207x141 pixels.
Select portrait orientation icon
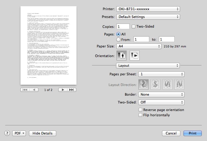tap(122, 56)
